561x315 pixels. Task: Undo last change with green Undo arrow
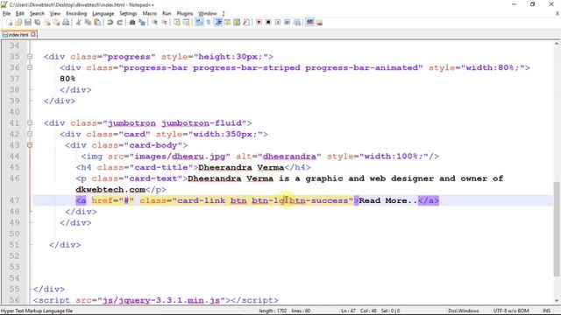coord(110,23)
